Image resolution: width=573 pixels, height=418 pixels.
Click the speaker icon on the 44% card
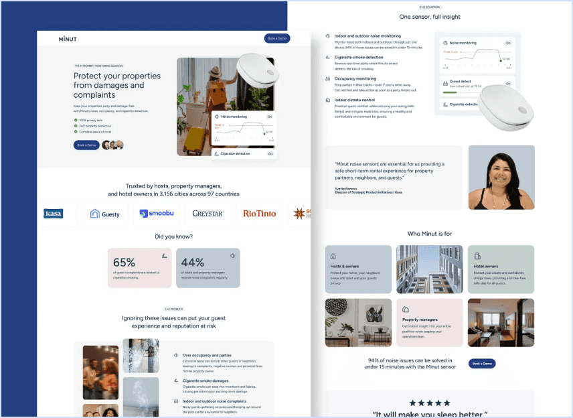pyautogui.click(x=232, y=256)
